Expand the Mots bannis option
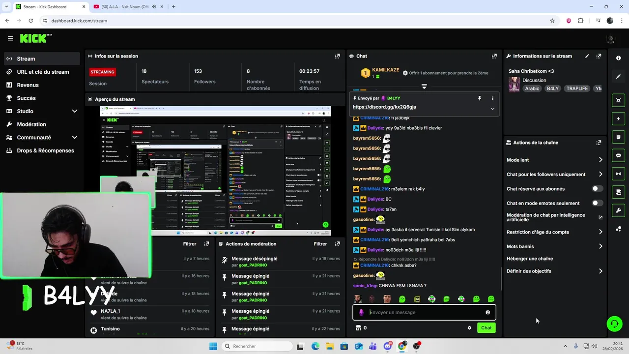 click(x=600, y=246)
